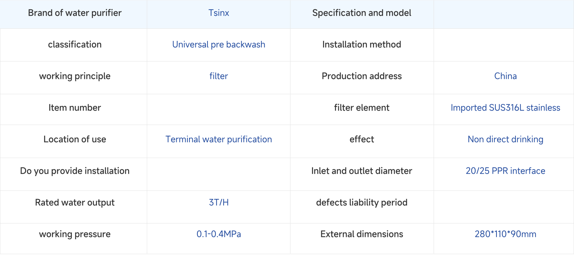
Task: Select the 3T/H rated output value
Action: [x=219, y=203]
